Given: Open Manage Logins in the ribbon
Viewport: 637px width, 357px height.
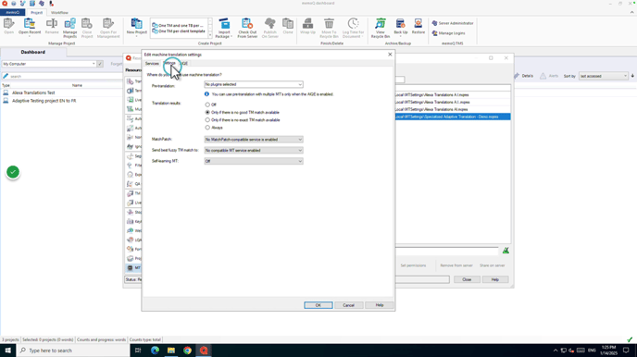Looking at the screenshot, I should coord(448,33).
